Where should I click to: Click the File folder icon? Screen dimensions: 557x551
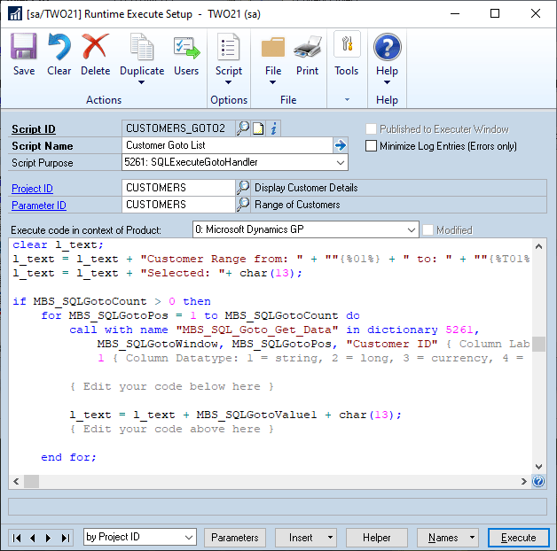273,47
